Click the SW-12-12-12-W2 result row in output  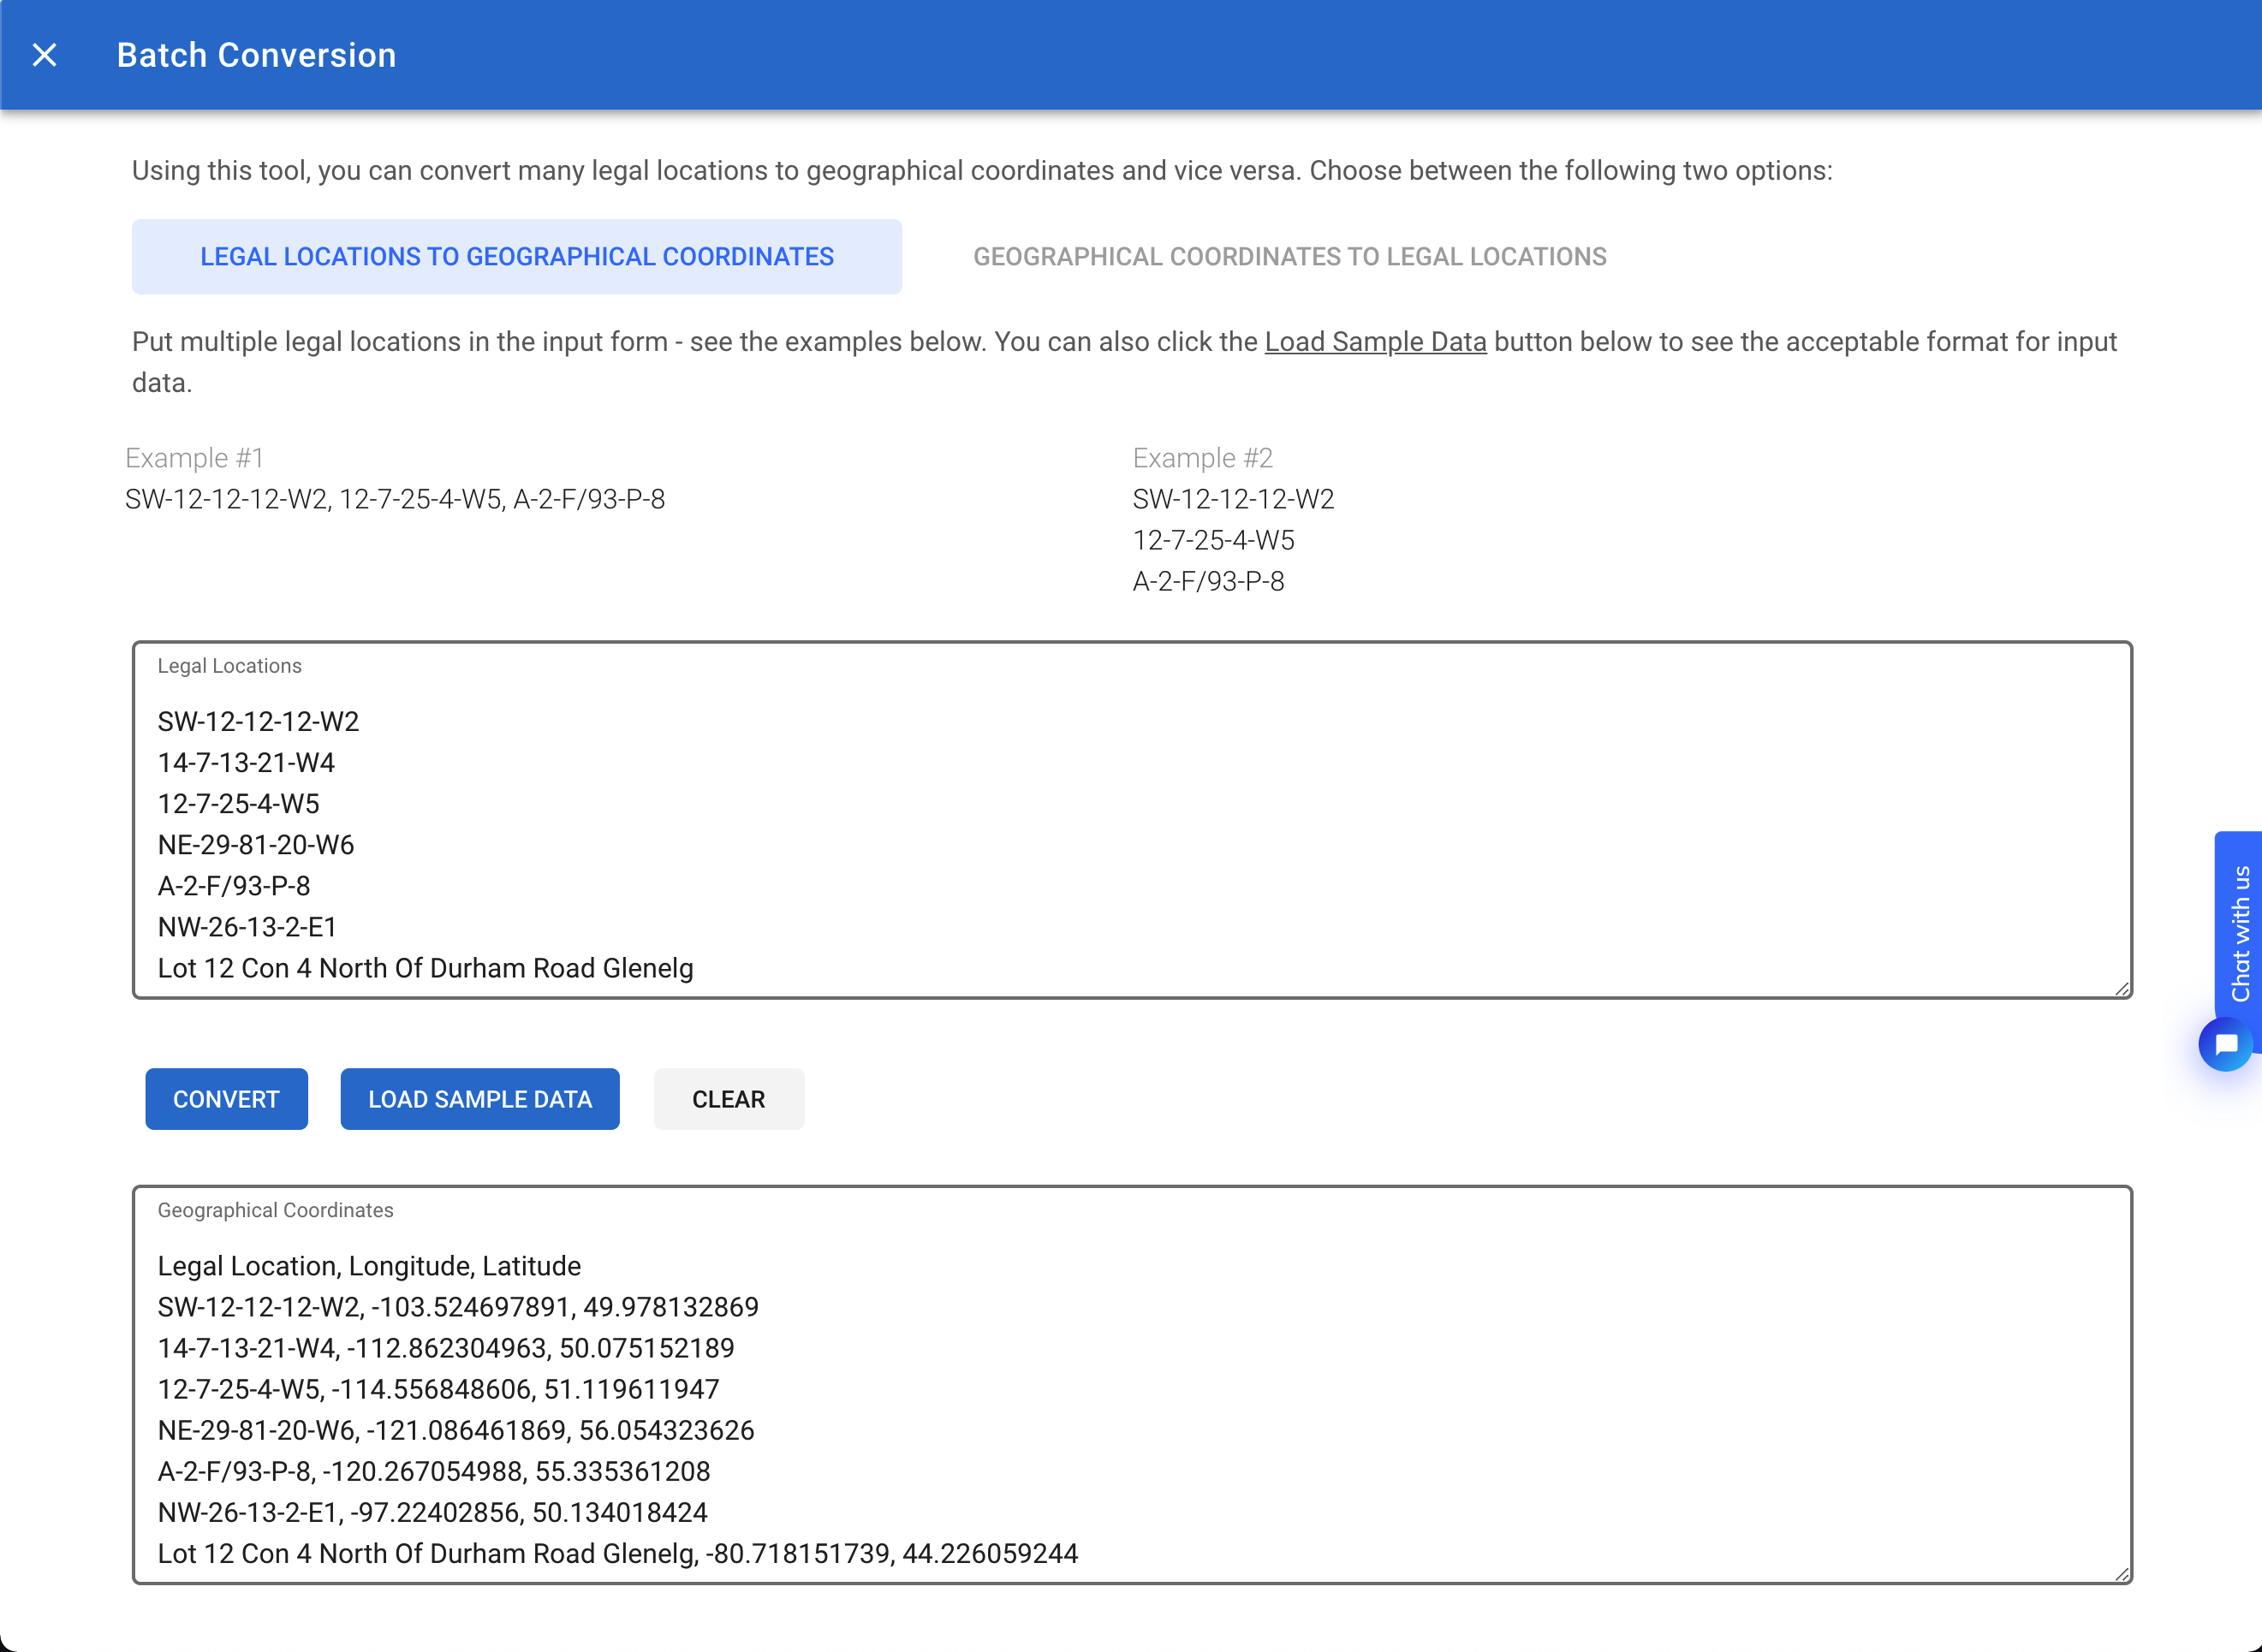coord(457,1307)
